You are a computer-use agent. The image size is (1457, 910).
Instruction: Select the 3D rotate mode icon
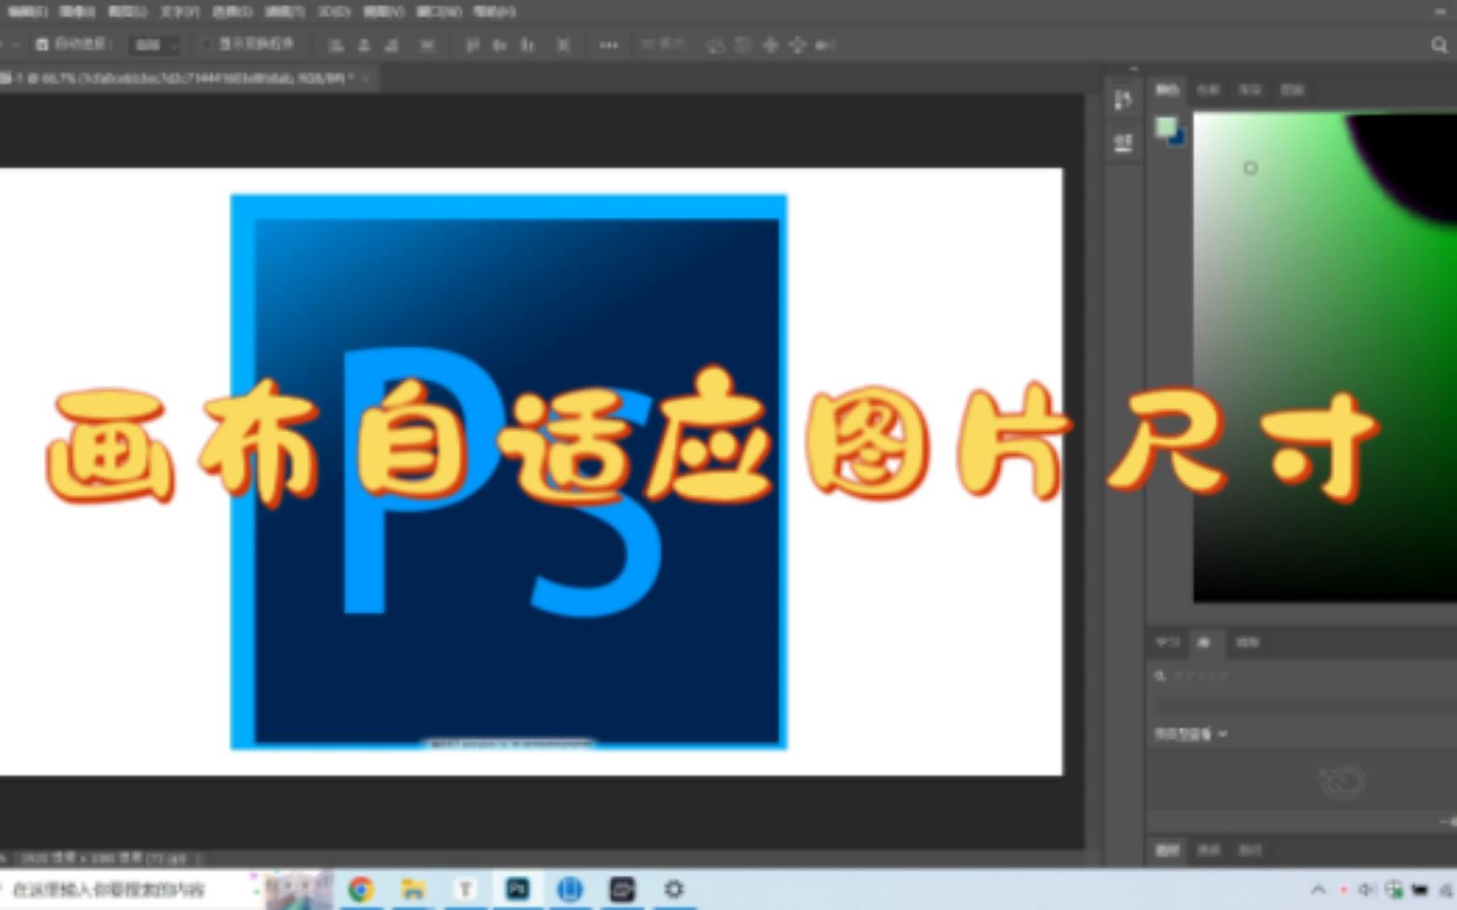(715, 45)
